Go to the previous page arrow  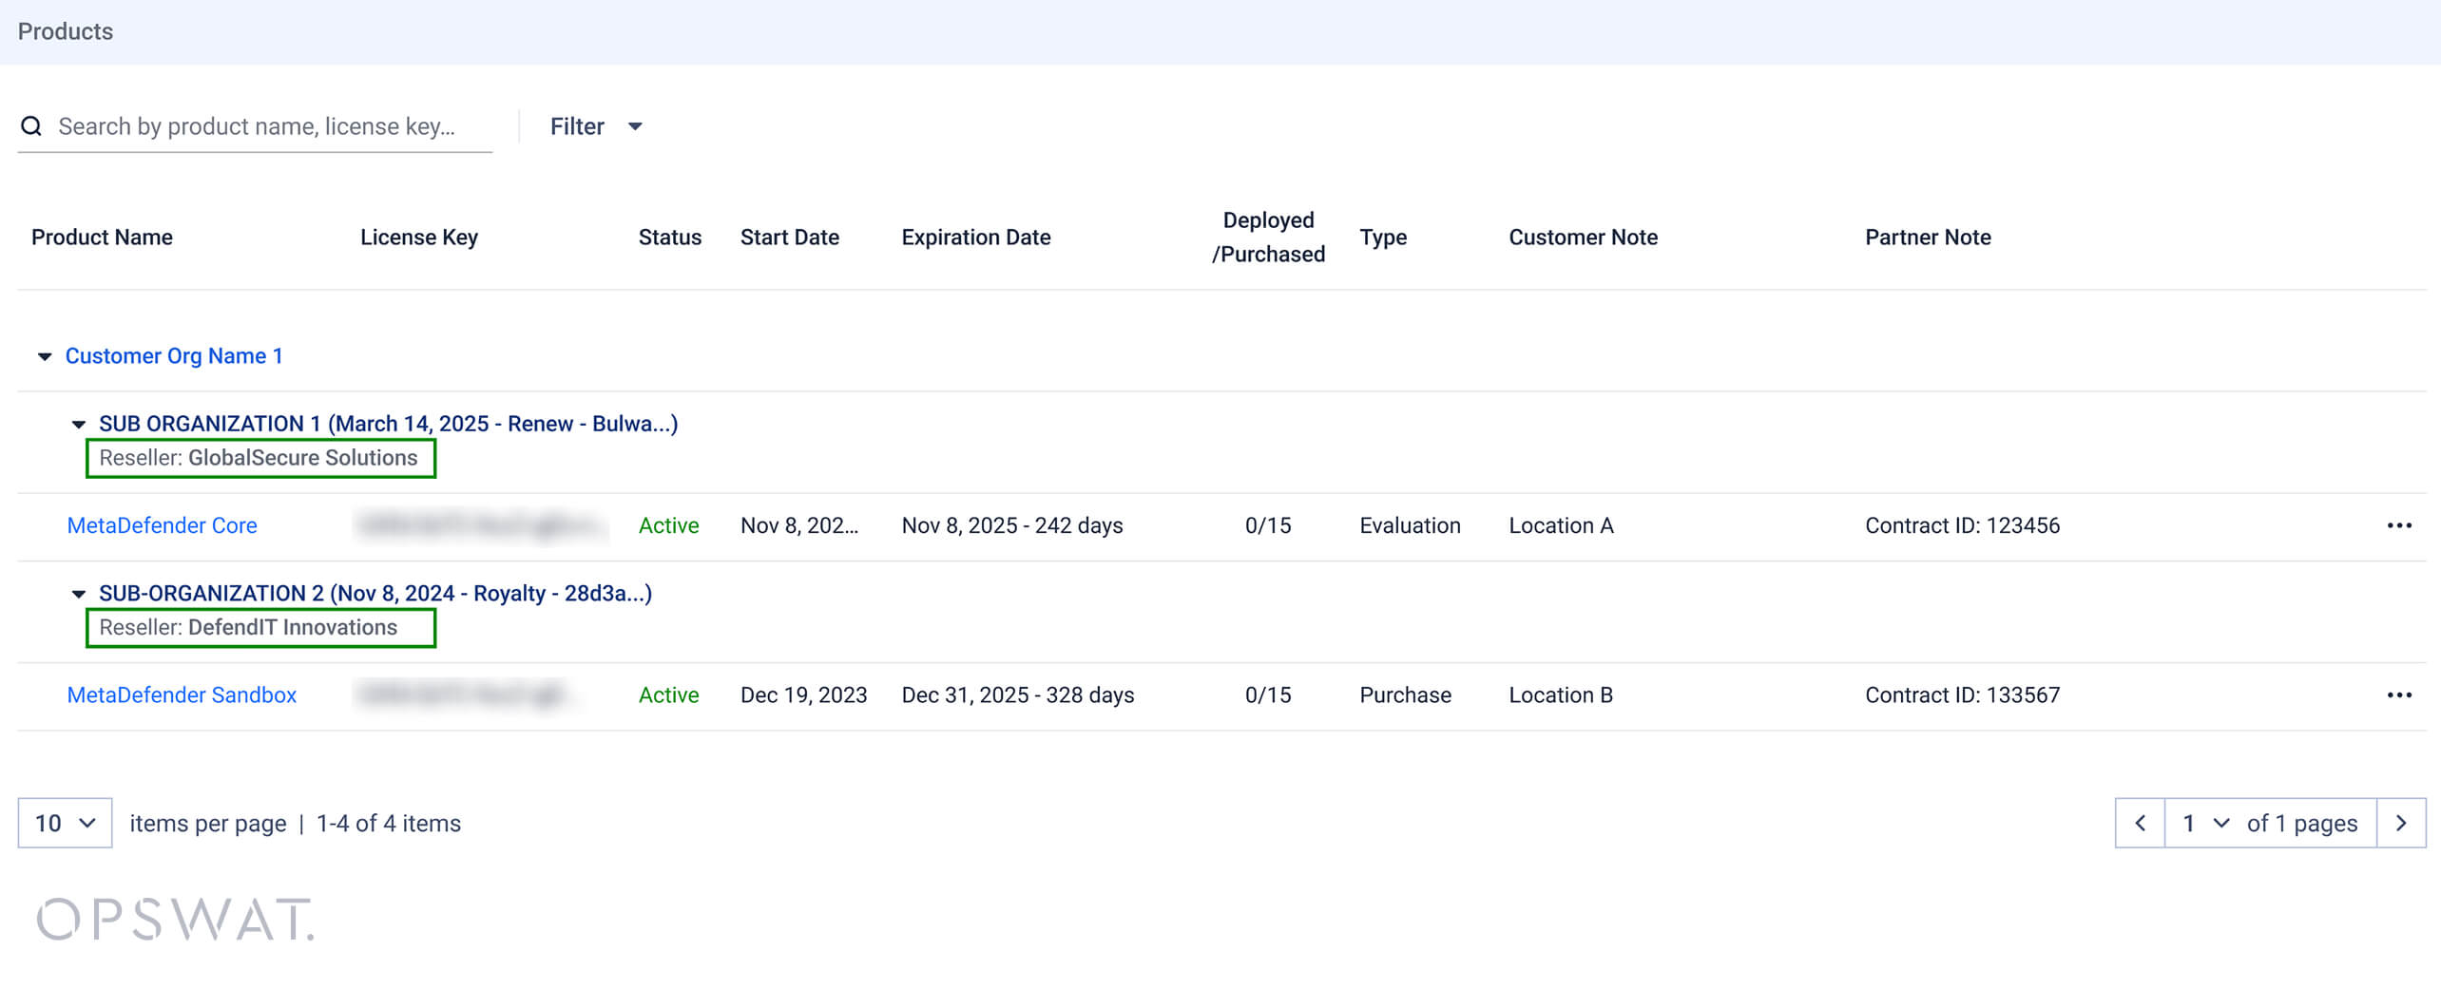point(2140,823)
